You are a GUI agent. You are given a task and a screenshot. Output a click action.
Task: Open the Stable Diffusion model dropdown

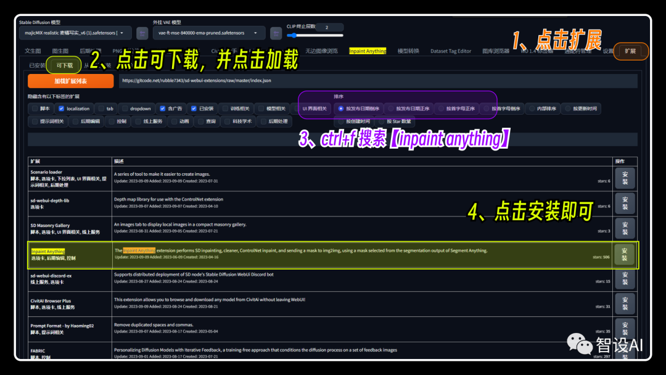pyautogui.click(x=76, y=33)
